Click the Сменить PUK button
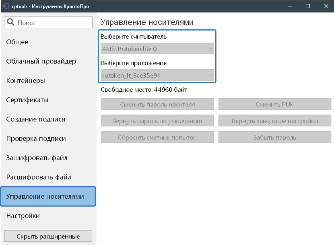 (x=275, y=104)
